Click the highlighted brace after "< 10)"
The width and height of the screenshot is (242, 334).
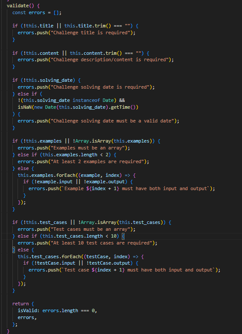(123, 236)
